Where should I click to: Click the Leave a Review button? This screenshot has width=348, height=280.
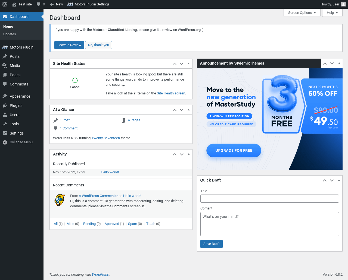point(69,45)
